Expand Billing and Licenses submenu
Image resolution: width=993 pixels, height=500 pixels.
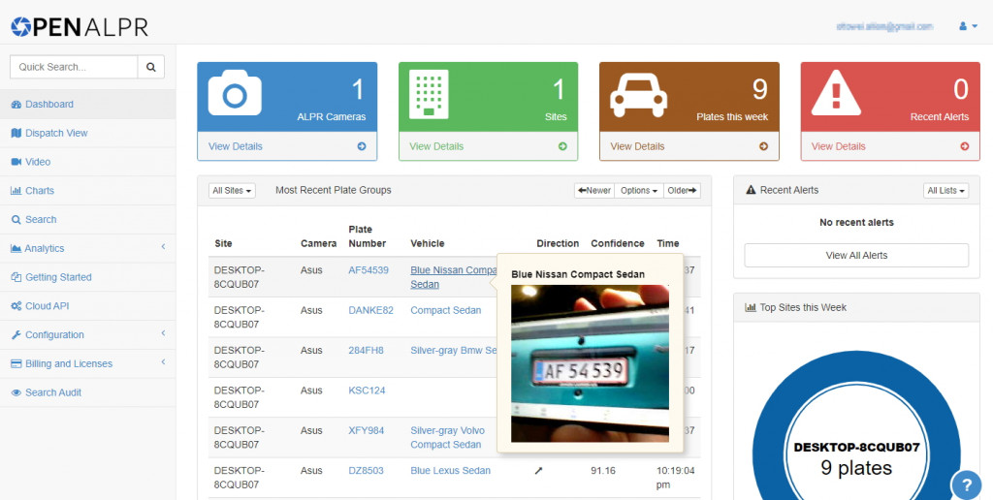coord(87,363)
